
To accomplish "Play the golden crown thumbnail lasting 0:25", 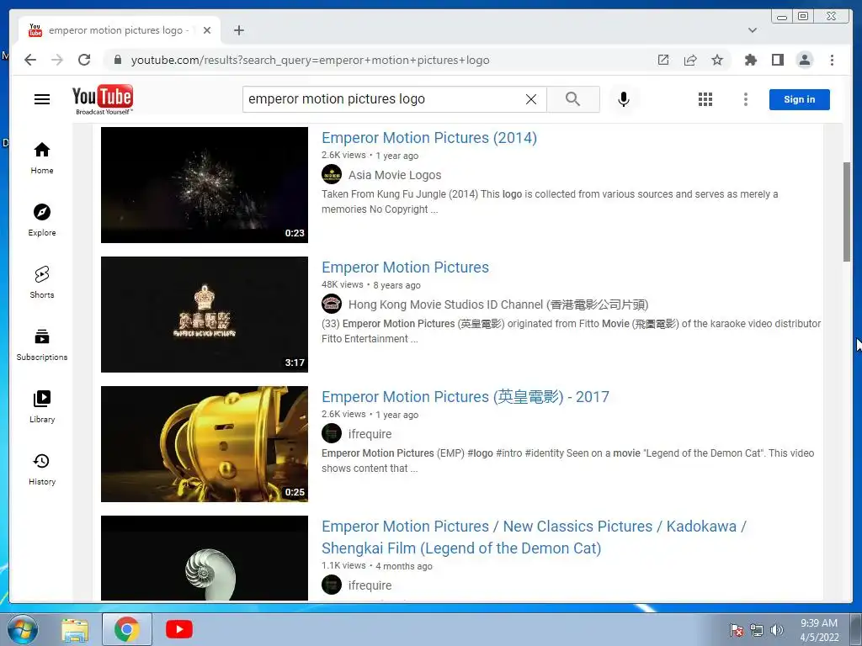I will point(205,444).
